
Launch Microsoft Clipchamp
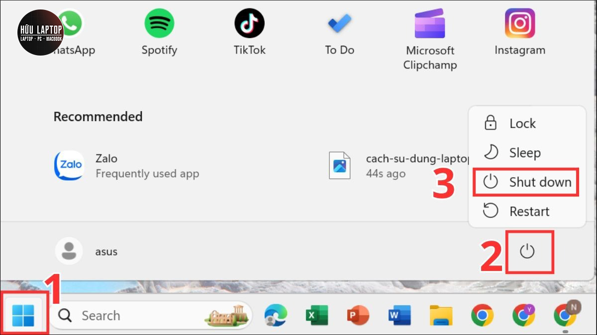430,39
